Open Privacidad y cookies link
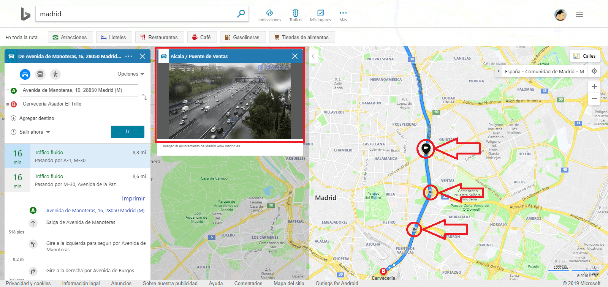This screenshot has height=287, width=608. pyautogui.click(x=28, y=284)
